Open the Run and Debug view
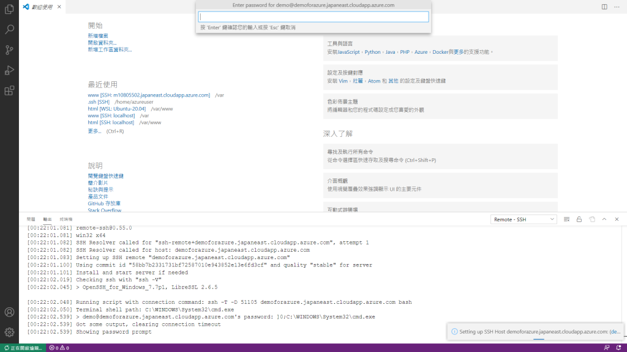Viewport: 627px width, 352px height. pyautogui.click(x=9, y=70)
